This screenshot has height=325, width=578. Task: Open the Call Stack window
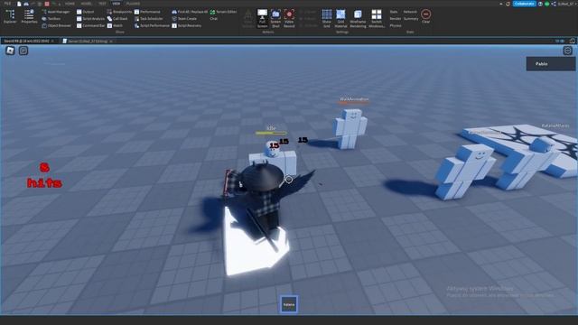tap(117, 18)
